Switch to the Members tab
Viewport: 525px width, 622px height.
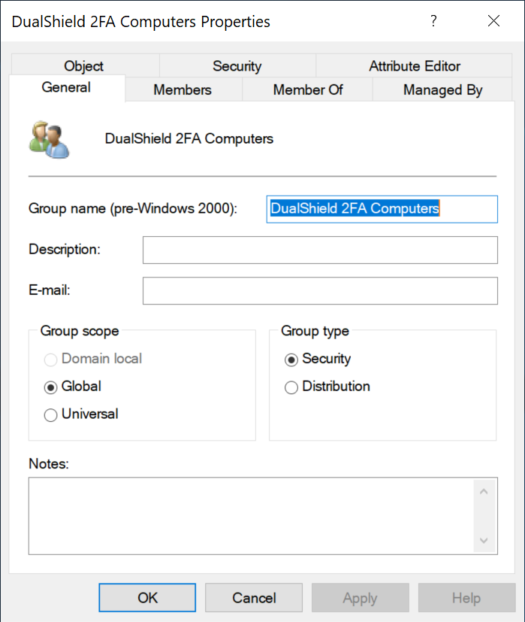183,90
